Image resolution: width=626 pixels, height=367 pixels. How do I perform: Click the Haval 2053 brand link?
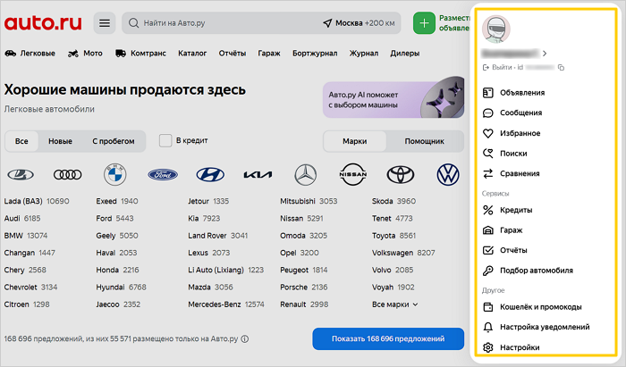(116, 253)
